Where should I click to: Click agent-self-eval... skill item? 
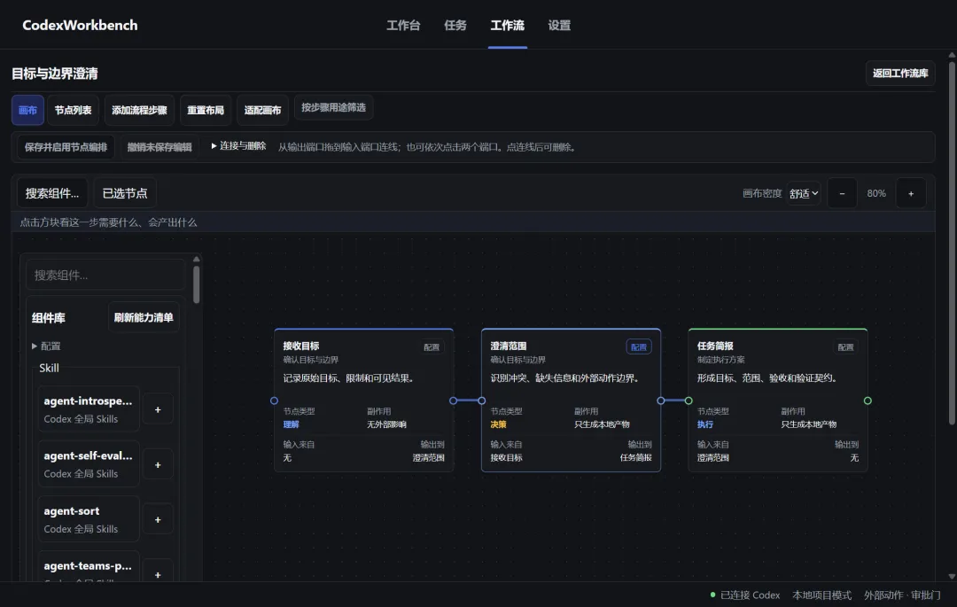pos(89,464)
